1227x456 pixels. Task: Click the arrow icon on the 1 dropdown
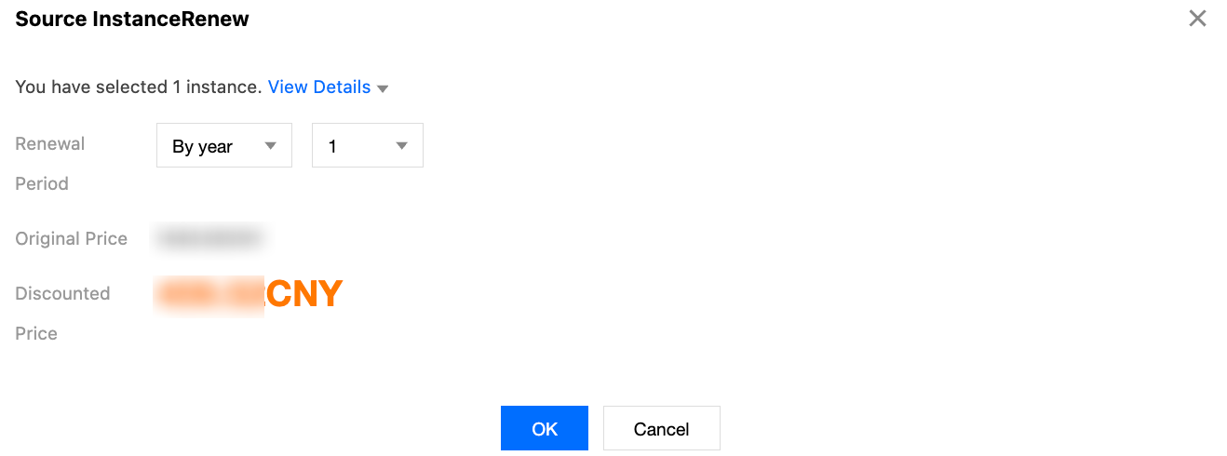tap(402, 146)
